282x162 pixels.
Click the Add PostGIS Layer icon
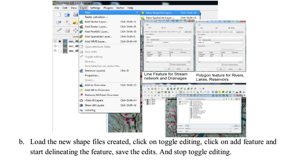click(x=81, y=32)
